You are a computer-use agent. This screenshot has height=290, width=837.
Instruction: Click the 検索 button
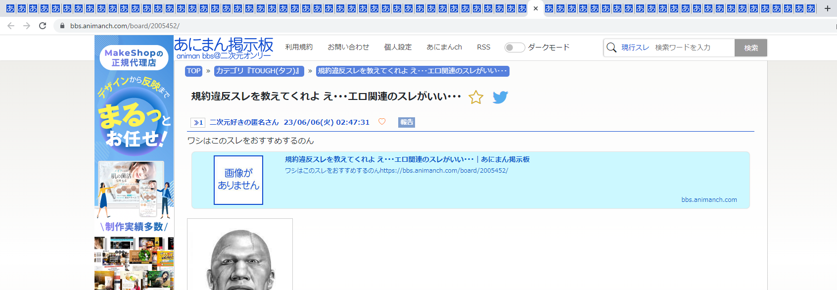pyautogui.click(x=751, y=48)
